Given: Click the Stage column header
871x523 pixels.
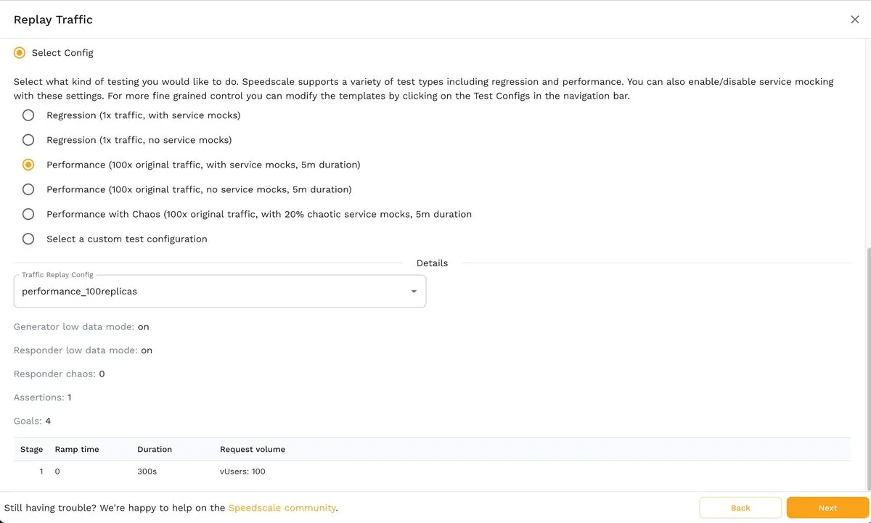Looking at the screenshot, I should pyautogui.click(x=31, y=449).
